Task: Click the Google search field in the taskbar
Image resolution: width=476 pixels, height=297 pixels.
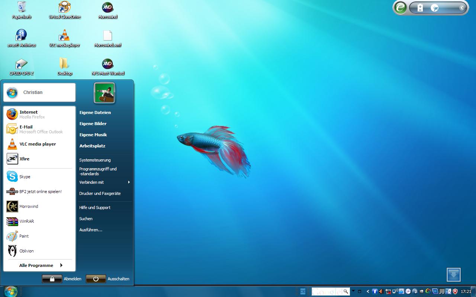Action: (327, 291)
